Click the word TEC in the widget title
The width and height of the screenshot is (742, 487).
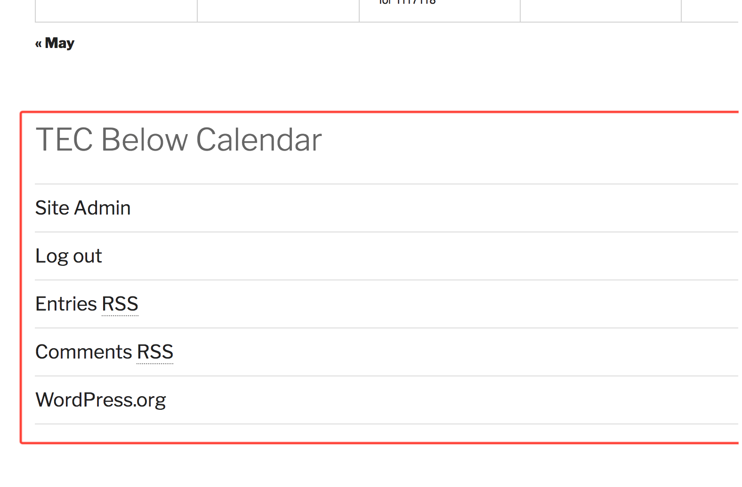[x=64, y=140]
